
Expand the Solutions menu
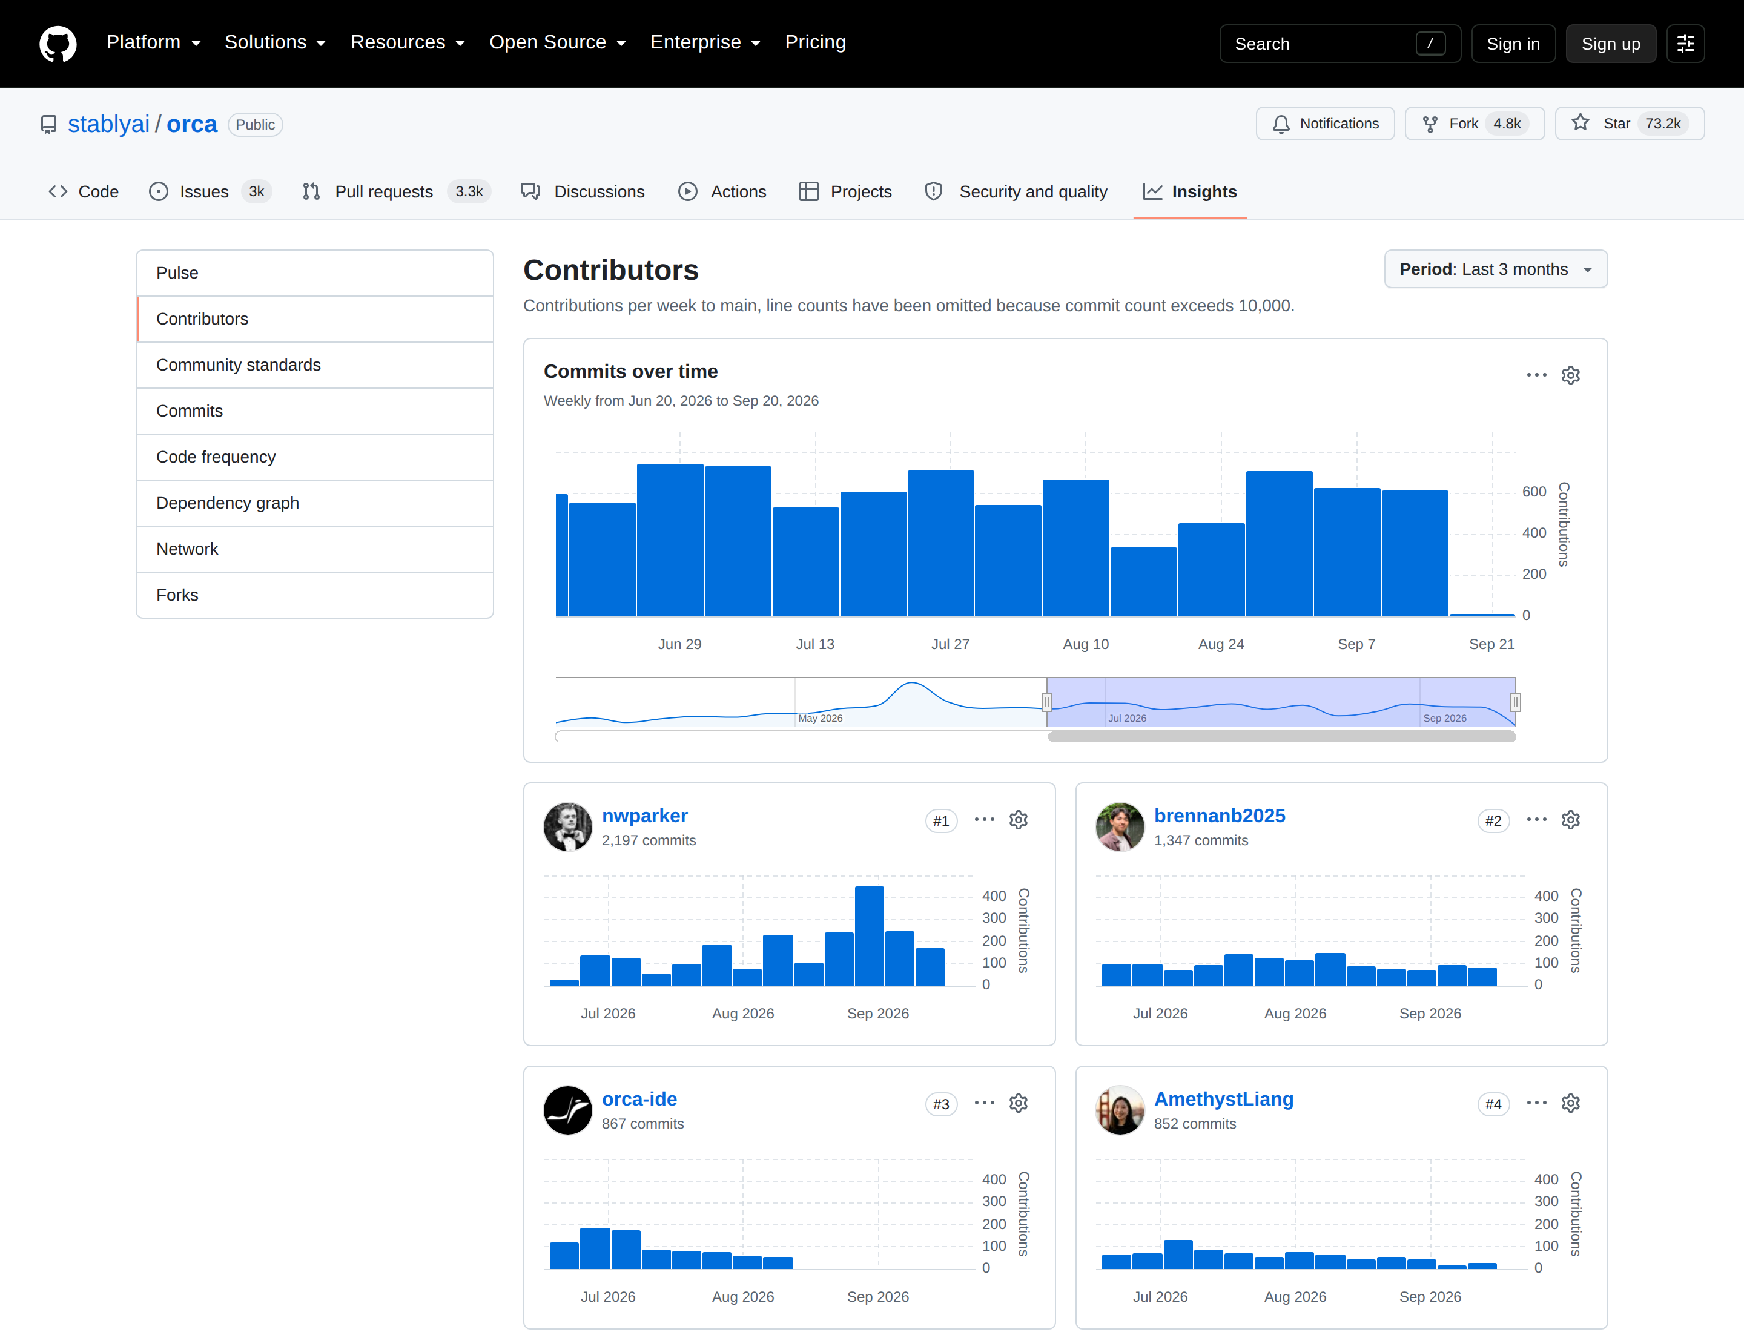click(x=275, y=43)
